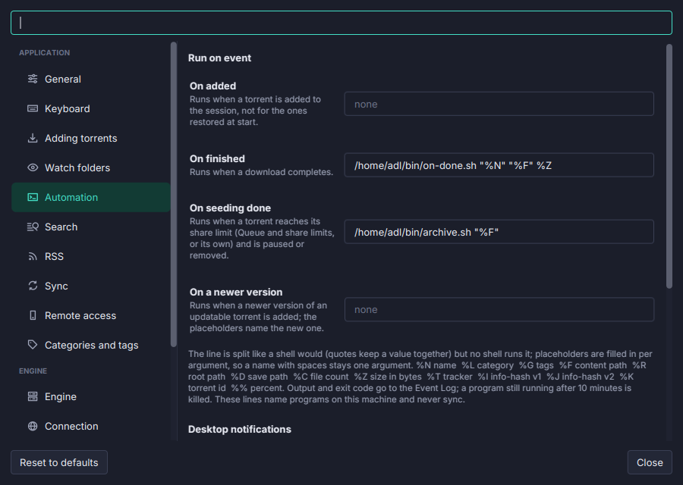Click the Watch folders eye icon
Image resolution: width=683 pixels, height=485 pixels.
tap(33, 167)
